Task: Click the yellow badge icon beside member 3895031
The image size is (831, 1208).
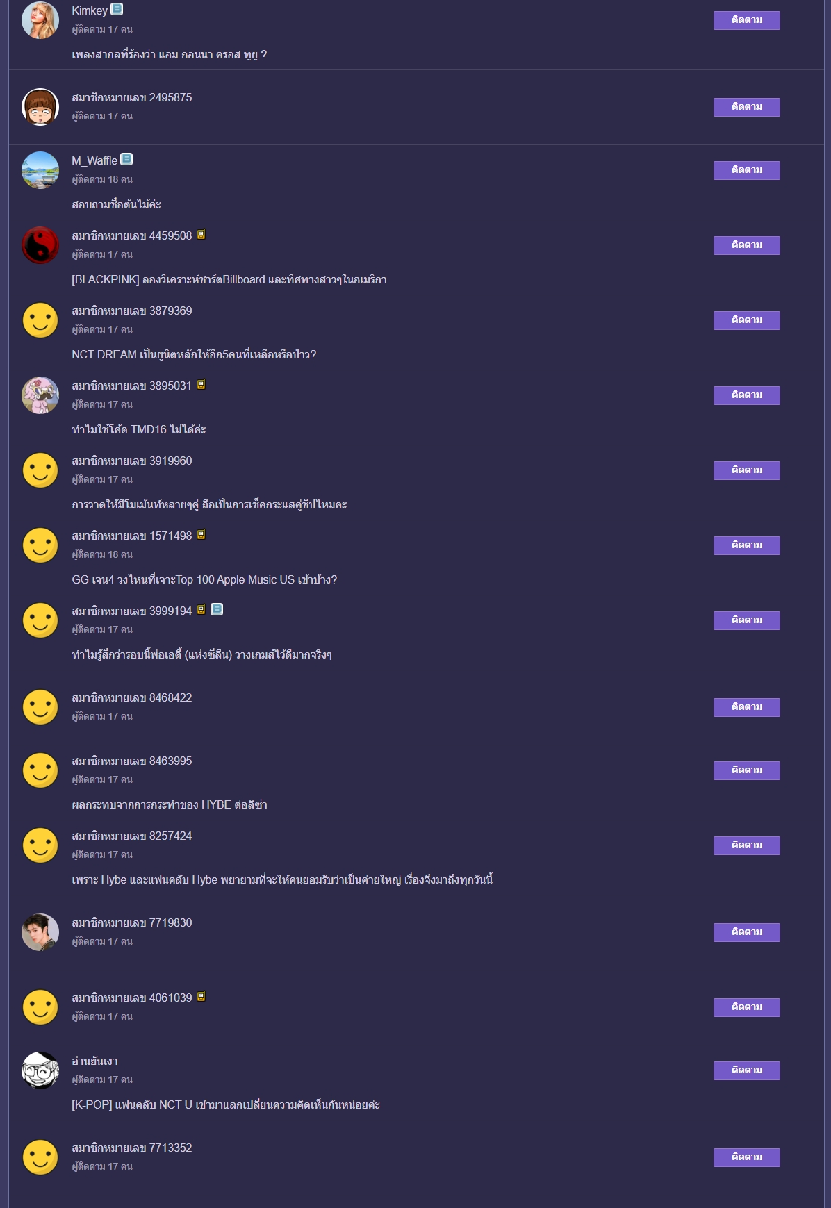Action: tap(201, 384)
